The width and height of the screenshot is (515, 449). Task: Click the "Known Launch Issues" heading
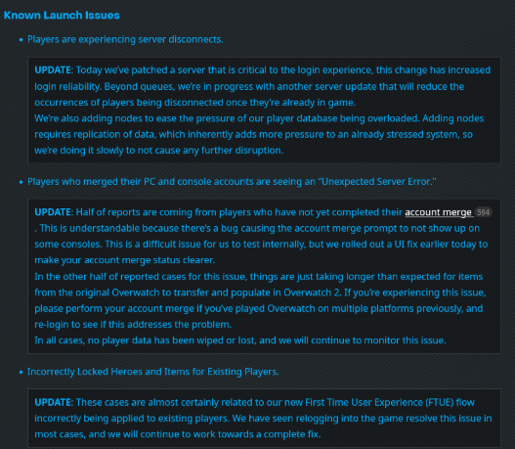pyautogui.click(x=62, y=15)
